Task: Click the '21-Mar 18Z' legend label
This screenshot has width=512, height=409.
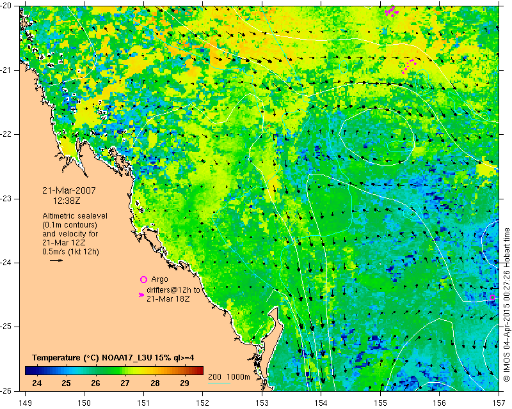Action: (x=168, y=298)
